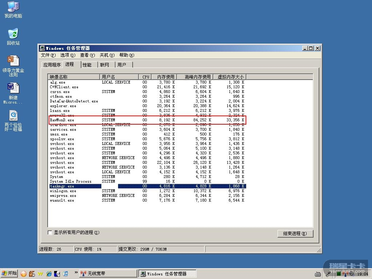Screen dimensions: 372x279
Task: Open the 查看(V) menu
Action: pos(88,55)
